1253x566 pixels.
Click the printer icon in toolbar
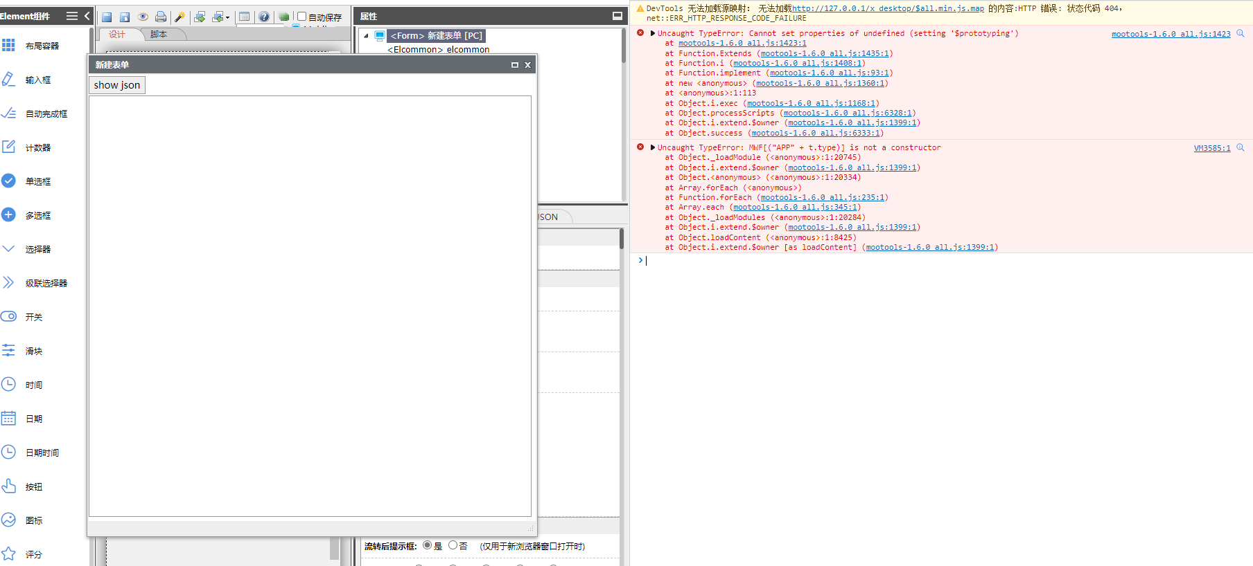point(161,17)
